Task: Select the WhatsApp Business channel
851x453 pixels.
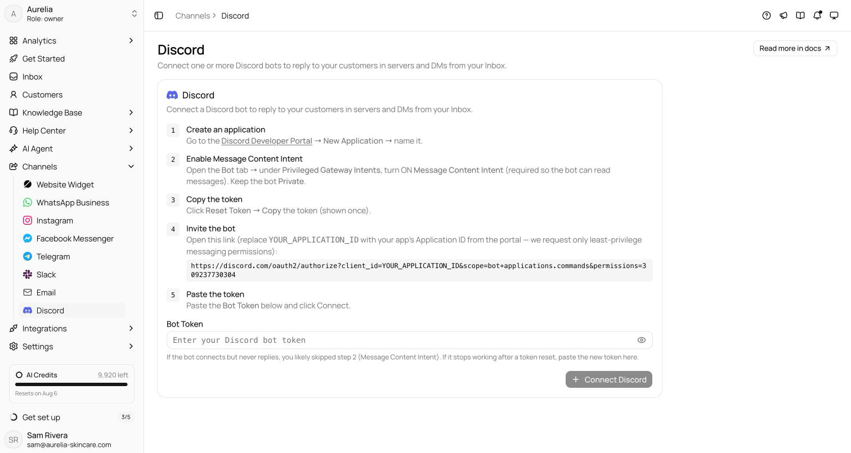Action: click(72, 202)
